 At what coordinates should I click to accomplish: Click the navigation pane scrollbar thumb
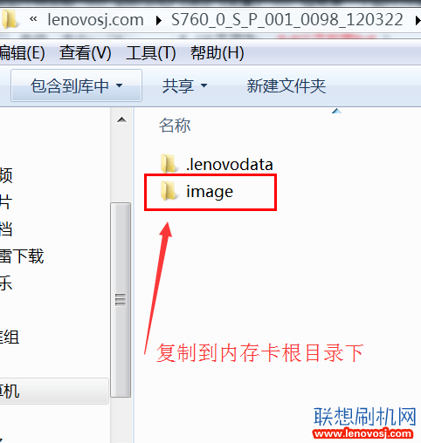click(121, 300)
